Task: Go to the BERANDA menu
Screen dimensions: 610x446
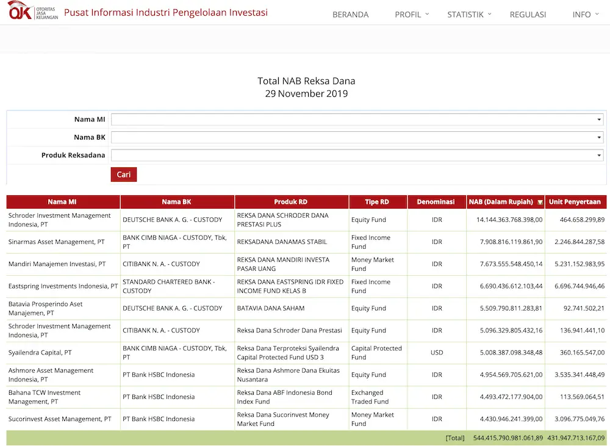Action: 350,15
